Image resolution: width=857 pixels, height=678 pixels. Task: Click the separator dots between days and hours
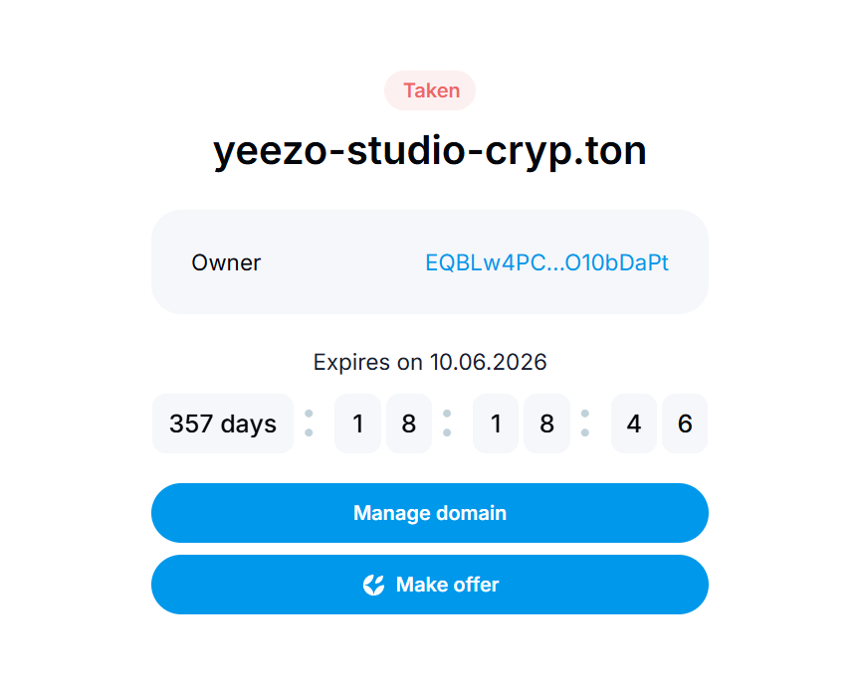tap(309, 424)
